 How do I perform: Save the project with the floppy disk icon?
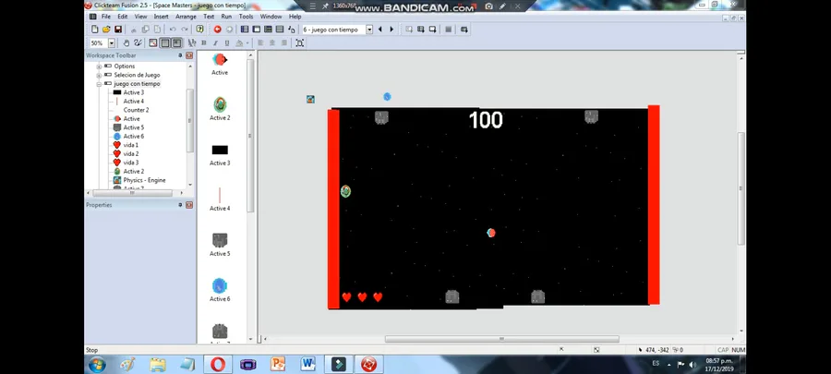pos(117,30)
